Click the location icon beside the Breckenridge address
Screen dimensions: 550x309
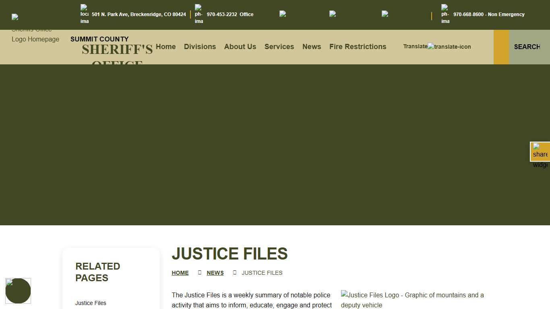pyautogui.click(x=84, y=14)
